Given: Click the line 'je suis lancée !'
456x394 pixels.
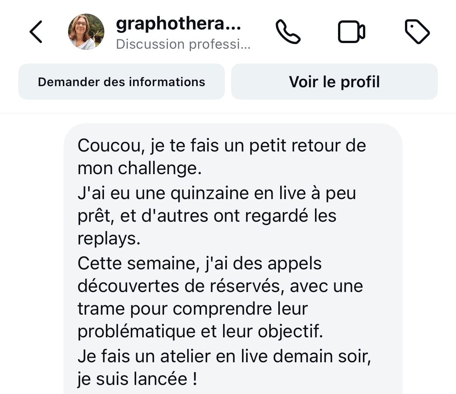Looking at the screenshot, I should 137,379.
